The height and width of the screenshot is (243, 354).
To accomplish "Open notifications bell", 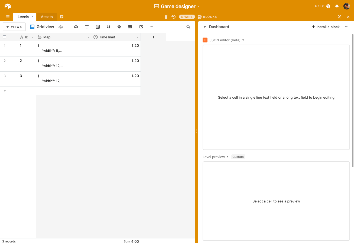I will (x=337, y=6).
